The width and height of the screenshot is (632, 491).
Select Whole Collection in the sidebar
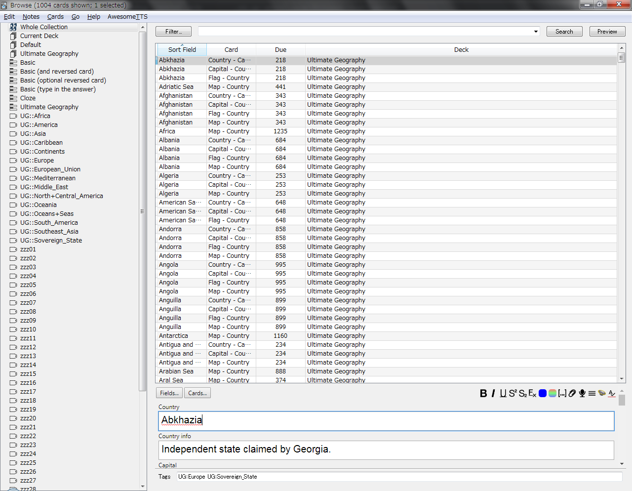pos(43,27)
